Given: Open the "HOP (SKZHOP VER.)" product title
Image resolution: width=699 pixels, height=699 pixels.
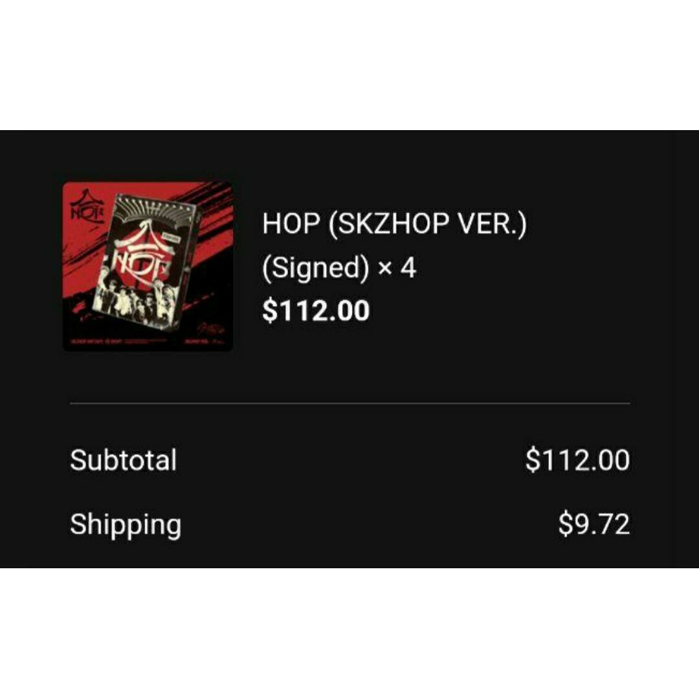Looking at the screenshot, I should tap(394, 223).
